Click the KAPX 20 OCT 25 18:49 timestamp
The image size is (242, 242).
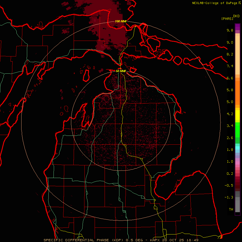[174, 240]
